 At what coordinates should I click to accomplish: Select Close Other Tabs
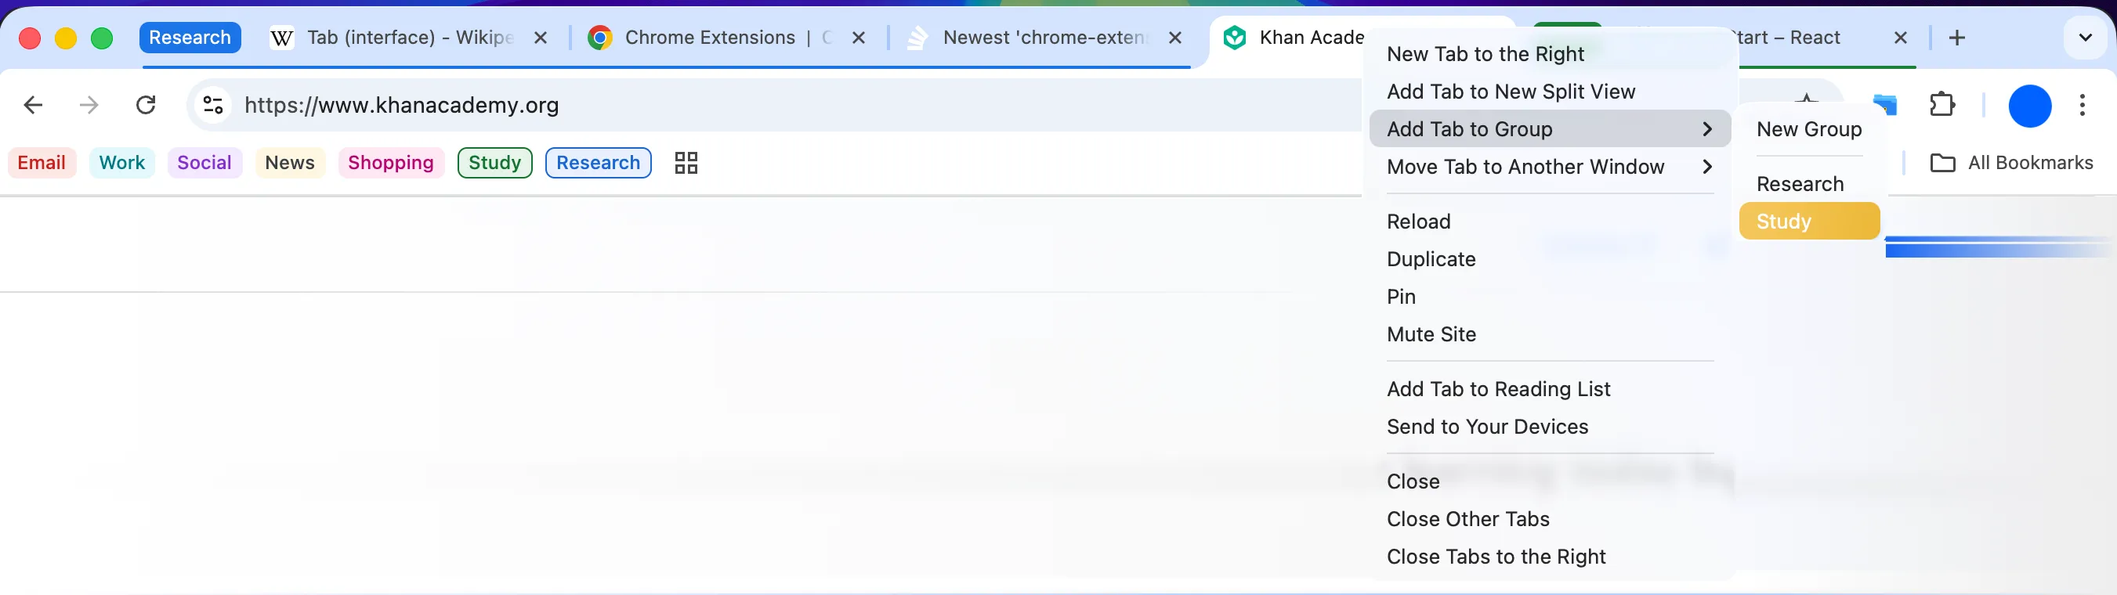click(1550, 520)
